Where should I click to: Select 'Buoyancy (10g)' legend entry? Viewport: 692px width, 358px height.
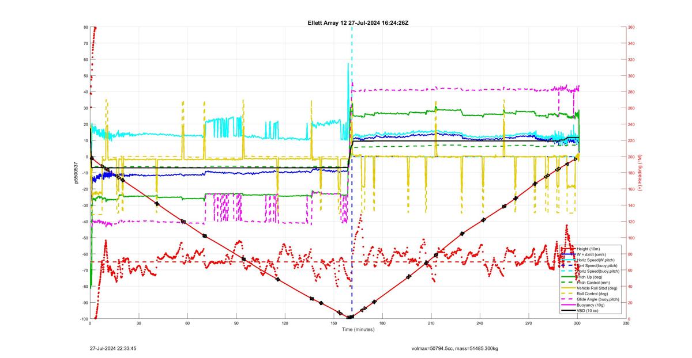point(591,305)
